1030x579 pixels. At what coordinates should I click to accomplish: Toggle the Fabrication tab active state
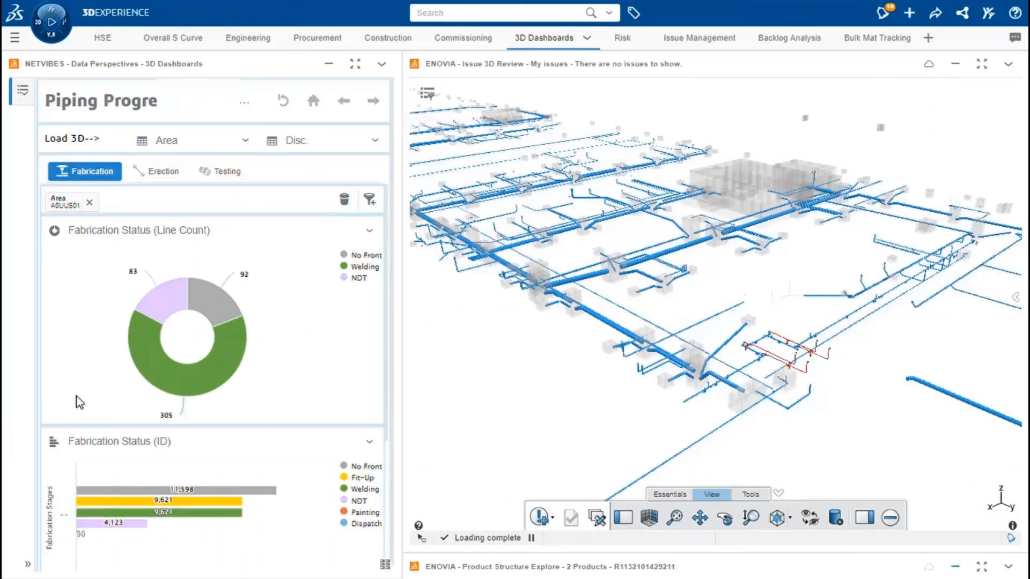(84, 170)
